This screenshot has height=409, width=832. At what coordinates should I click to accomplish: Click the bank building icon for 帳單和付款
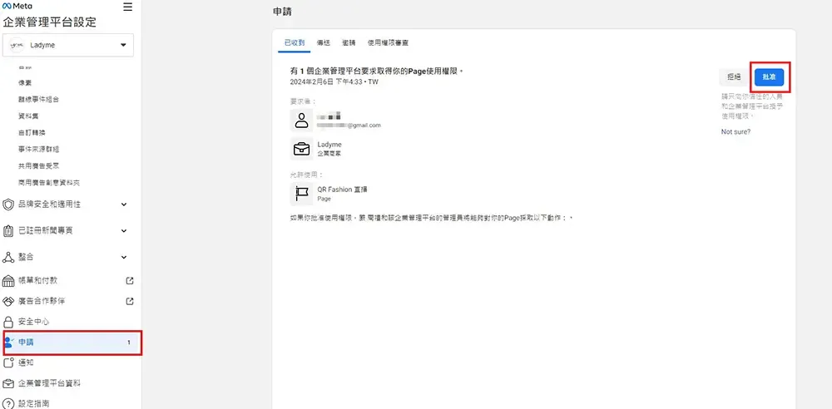coord(8,281)
